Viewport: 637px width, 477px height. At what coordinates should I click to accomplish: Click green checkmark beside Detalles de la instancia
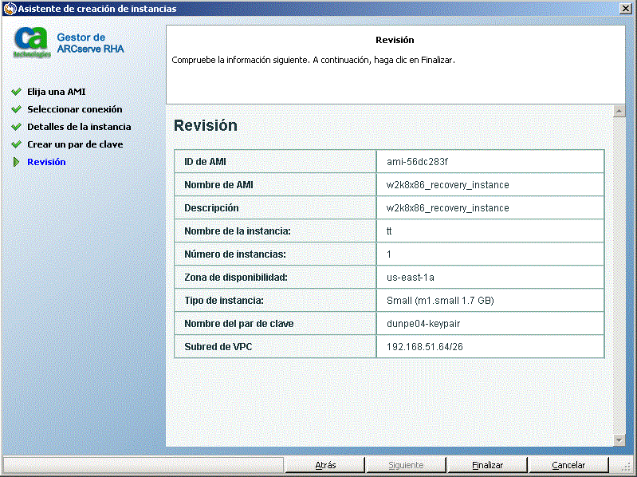[x=16, y=127]
